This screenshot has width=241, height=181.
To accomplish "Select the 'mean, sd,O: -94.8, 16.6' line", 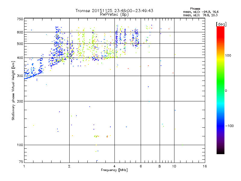I will click(201, 12).
